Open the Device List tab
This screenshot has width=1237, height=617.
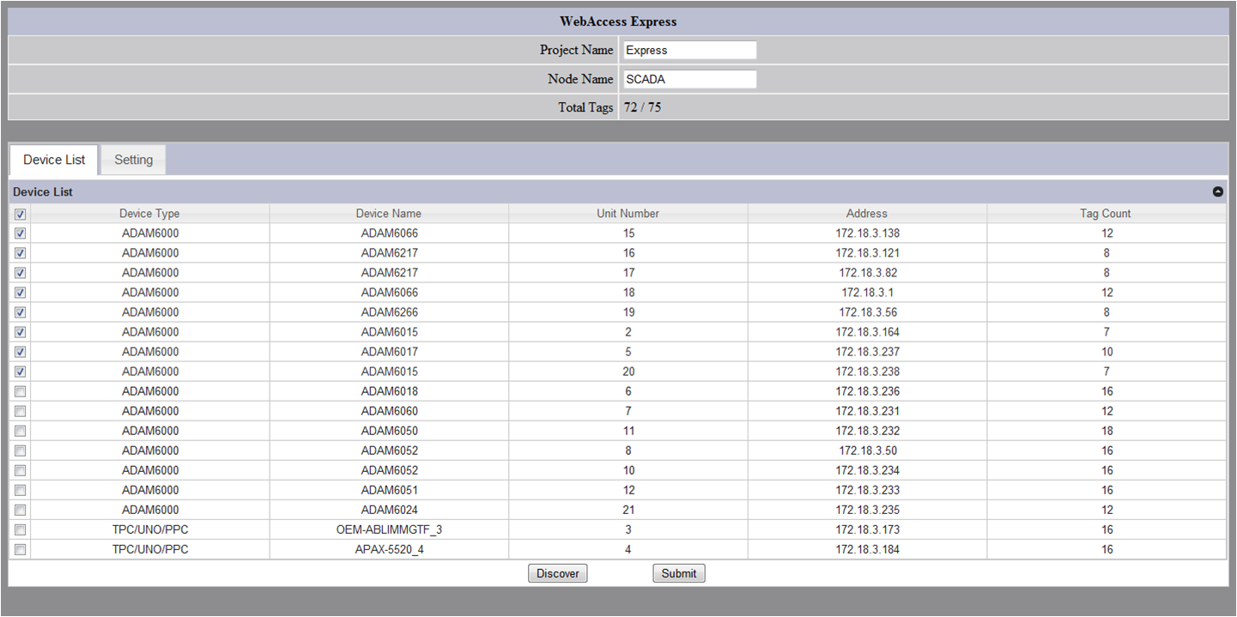click(x=54, y=160)
